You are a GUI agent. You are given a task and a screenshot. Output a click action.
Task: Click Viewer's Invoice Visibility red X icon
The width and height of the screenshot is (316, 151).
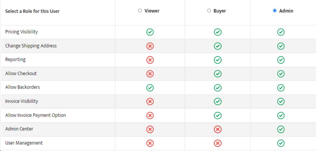[150, 102]
